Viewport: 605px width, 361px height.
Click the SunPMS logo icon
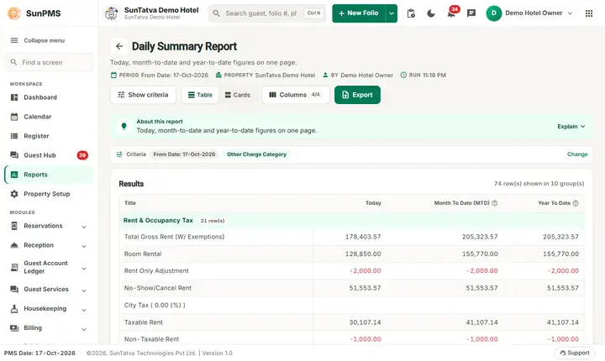[x=14, y=13]
